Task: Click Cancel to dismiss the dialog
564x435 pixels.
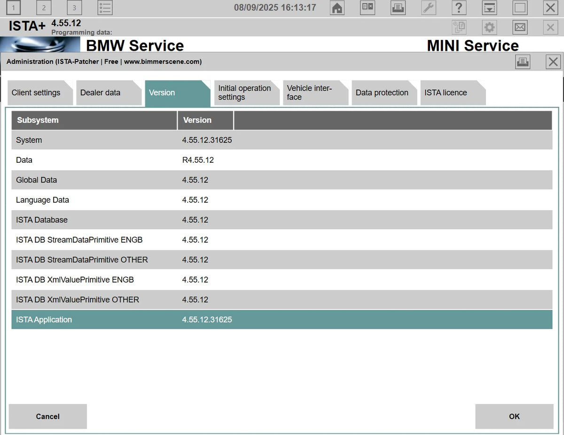Action: coord(47,417)
